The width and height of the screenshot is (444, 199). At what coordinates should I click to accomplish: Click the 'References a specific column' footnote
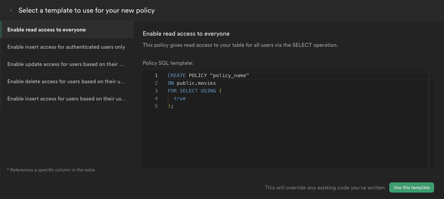[51, 169]
